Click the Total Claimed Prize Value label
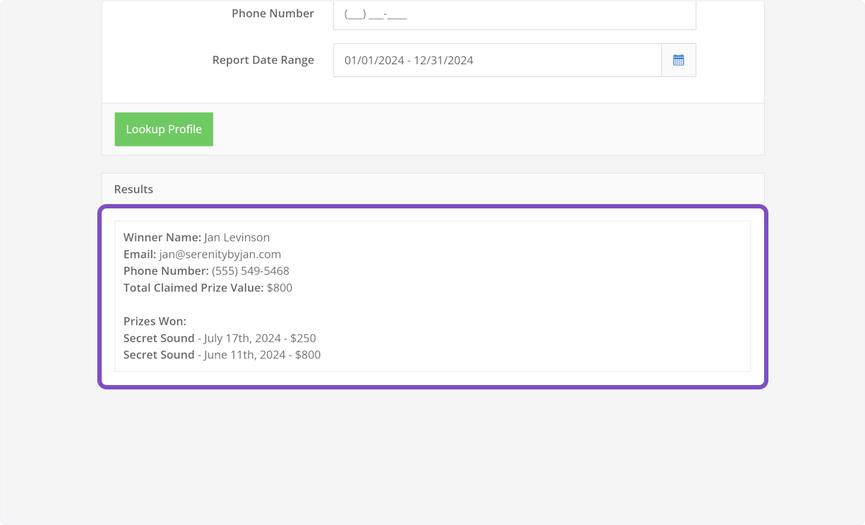 193,288
